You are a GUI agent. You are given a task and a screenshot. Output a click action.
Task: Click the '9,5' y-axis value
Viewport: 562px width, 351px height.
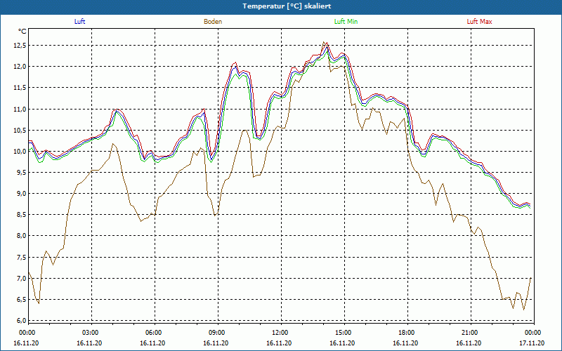click(22, 172)
